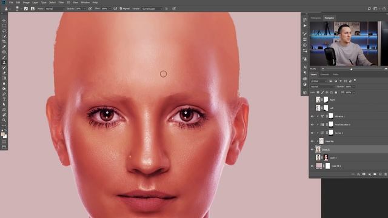
Task: Open the File menu
Action: point(11,2)
